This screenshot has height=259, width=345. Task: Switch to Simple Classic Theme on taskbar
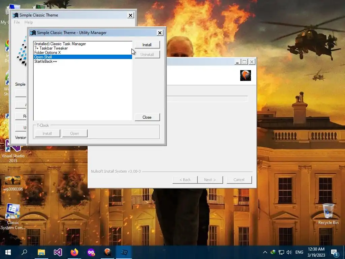[124, 252]
